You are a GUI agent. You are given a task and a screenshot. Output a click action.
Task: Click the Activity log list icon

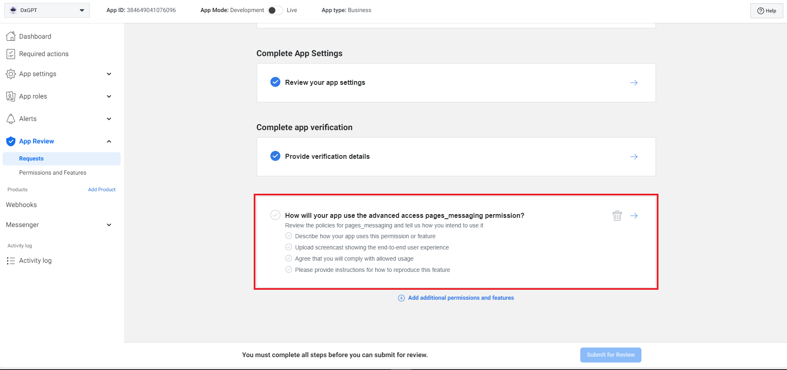click(11, 261)
